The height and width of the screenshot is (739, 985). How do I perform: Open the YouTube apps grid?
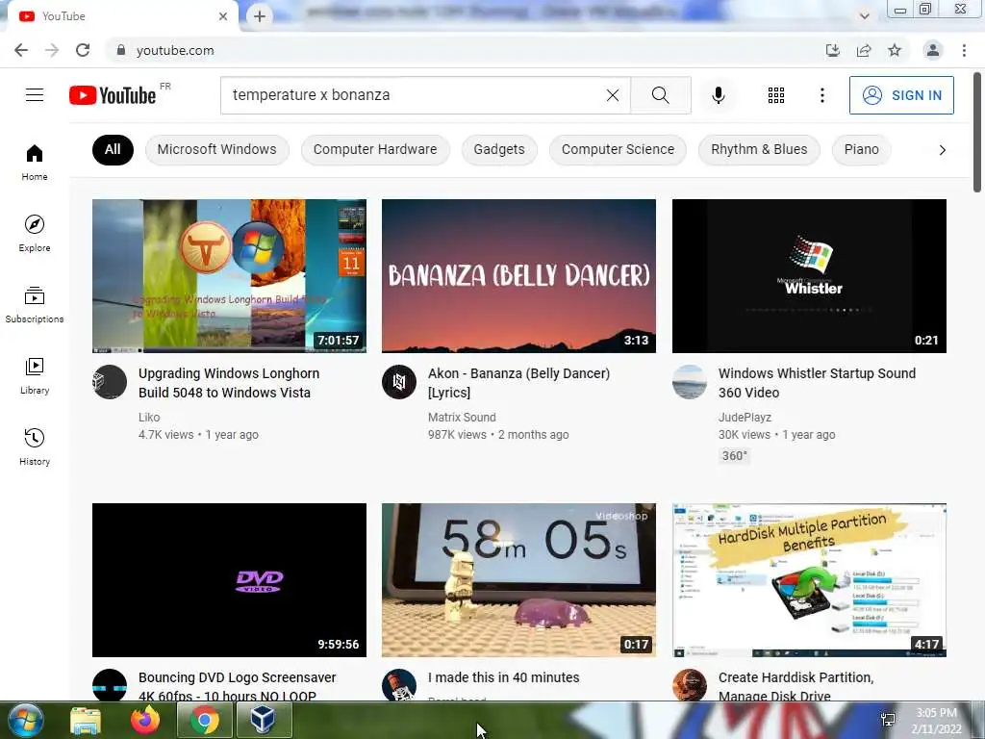click(x=776, y=95)
